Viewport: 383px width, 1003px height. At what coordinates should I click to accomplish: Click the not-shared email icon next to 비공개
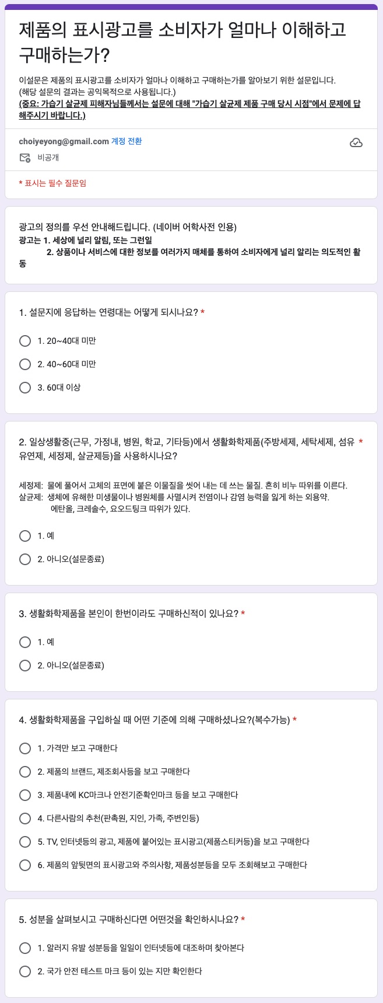[25, 158]
